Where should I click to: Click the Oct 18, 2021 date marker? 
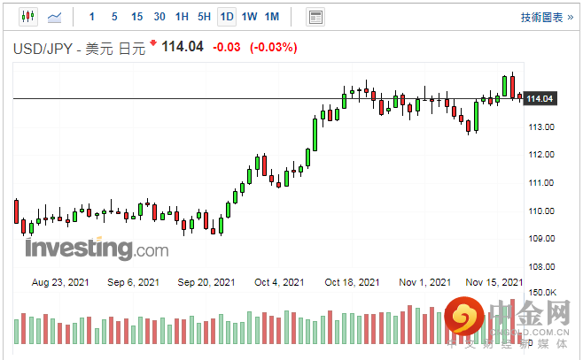tap(351, 282)
